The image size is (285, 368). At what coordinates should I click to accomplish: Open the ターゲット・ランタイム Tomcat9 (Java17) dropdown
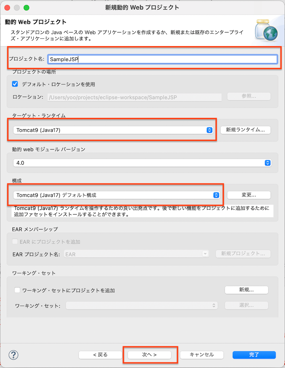tap(113, 130)
